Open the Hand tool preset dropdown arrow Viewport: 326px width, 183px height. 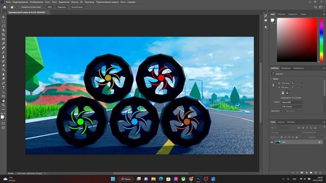click(x=15, y=7)
